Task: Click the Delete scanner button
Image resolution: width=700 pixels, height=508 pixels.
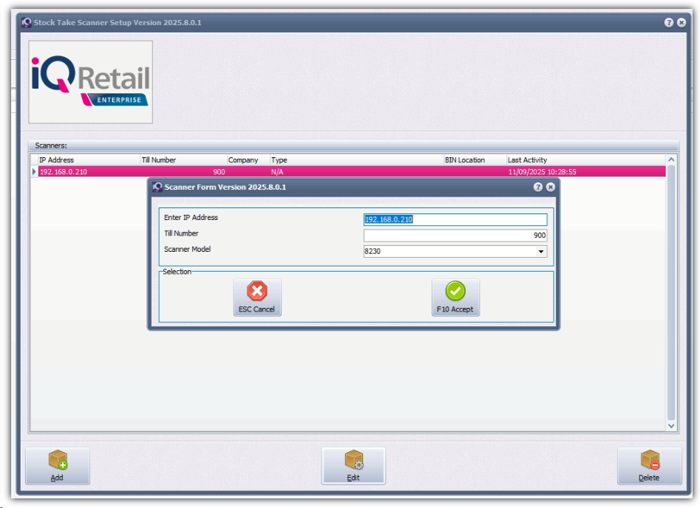Action: (649, 466)
